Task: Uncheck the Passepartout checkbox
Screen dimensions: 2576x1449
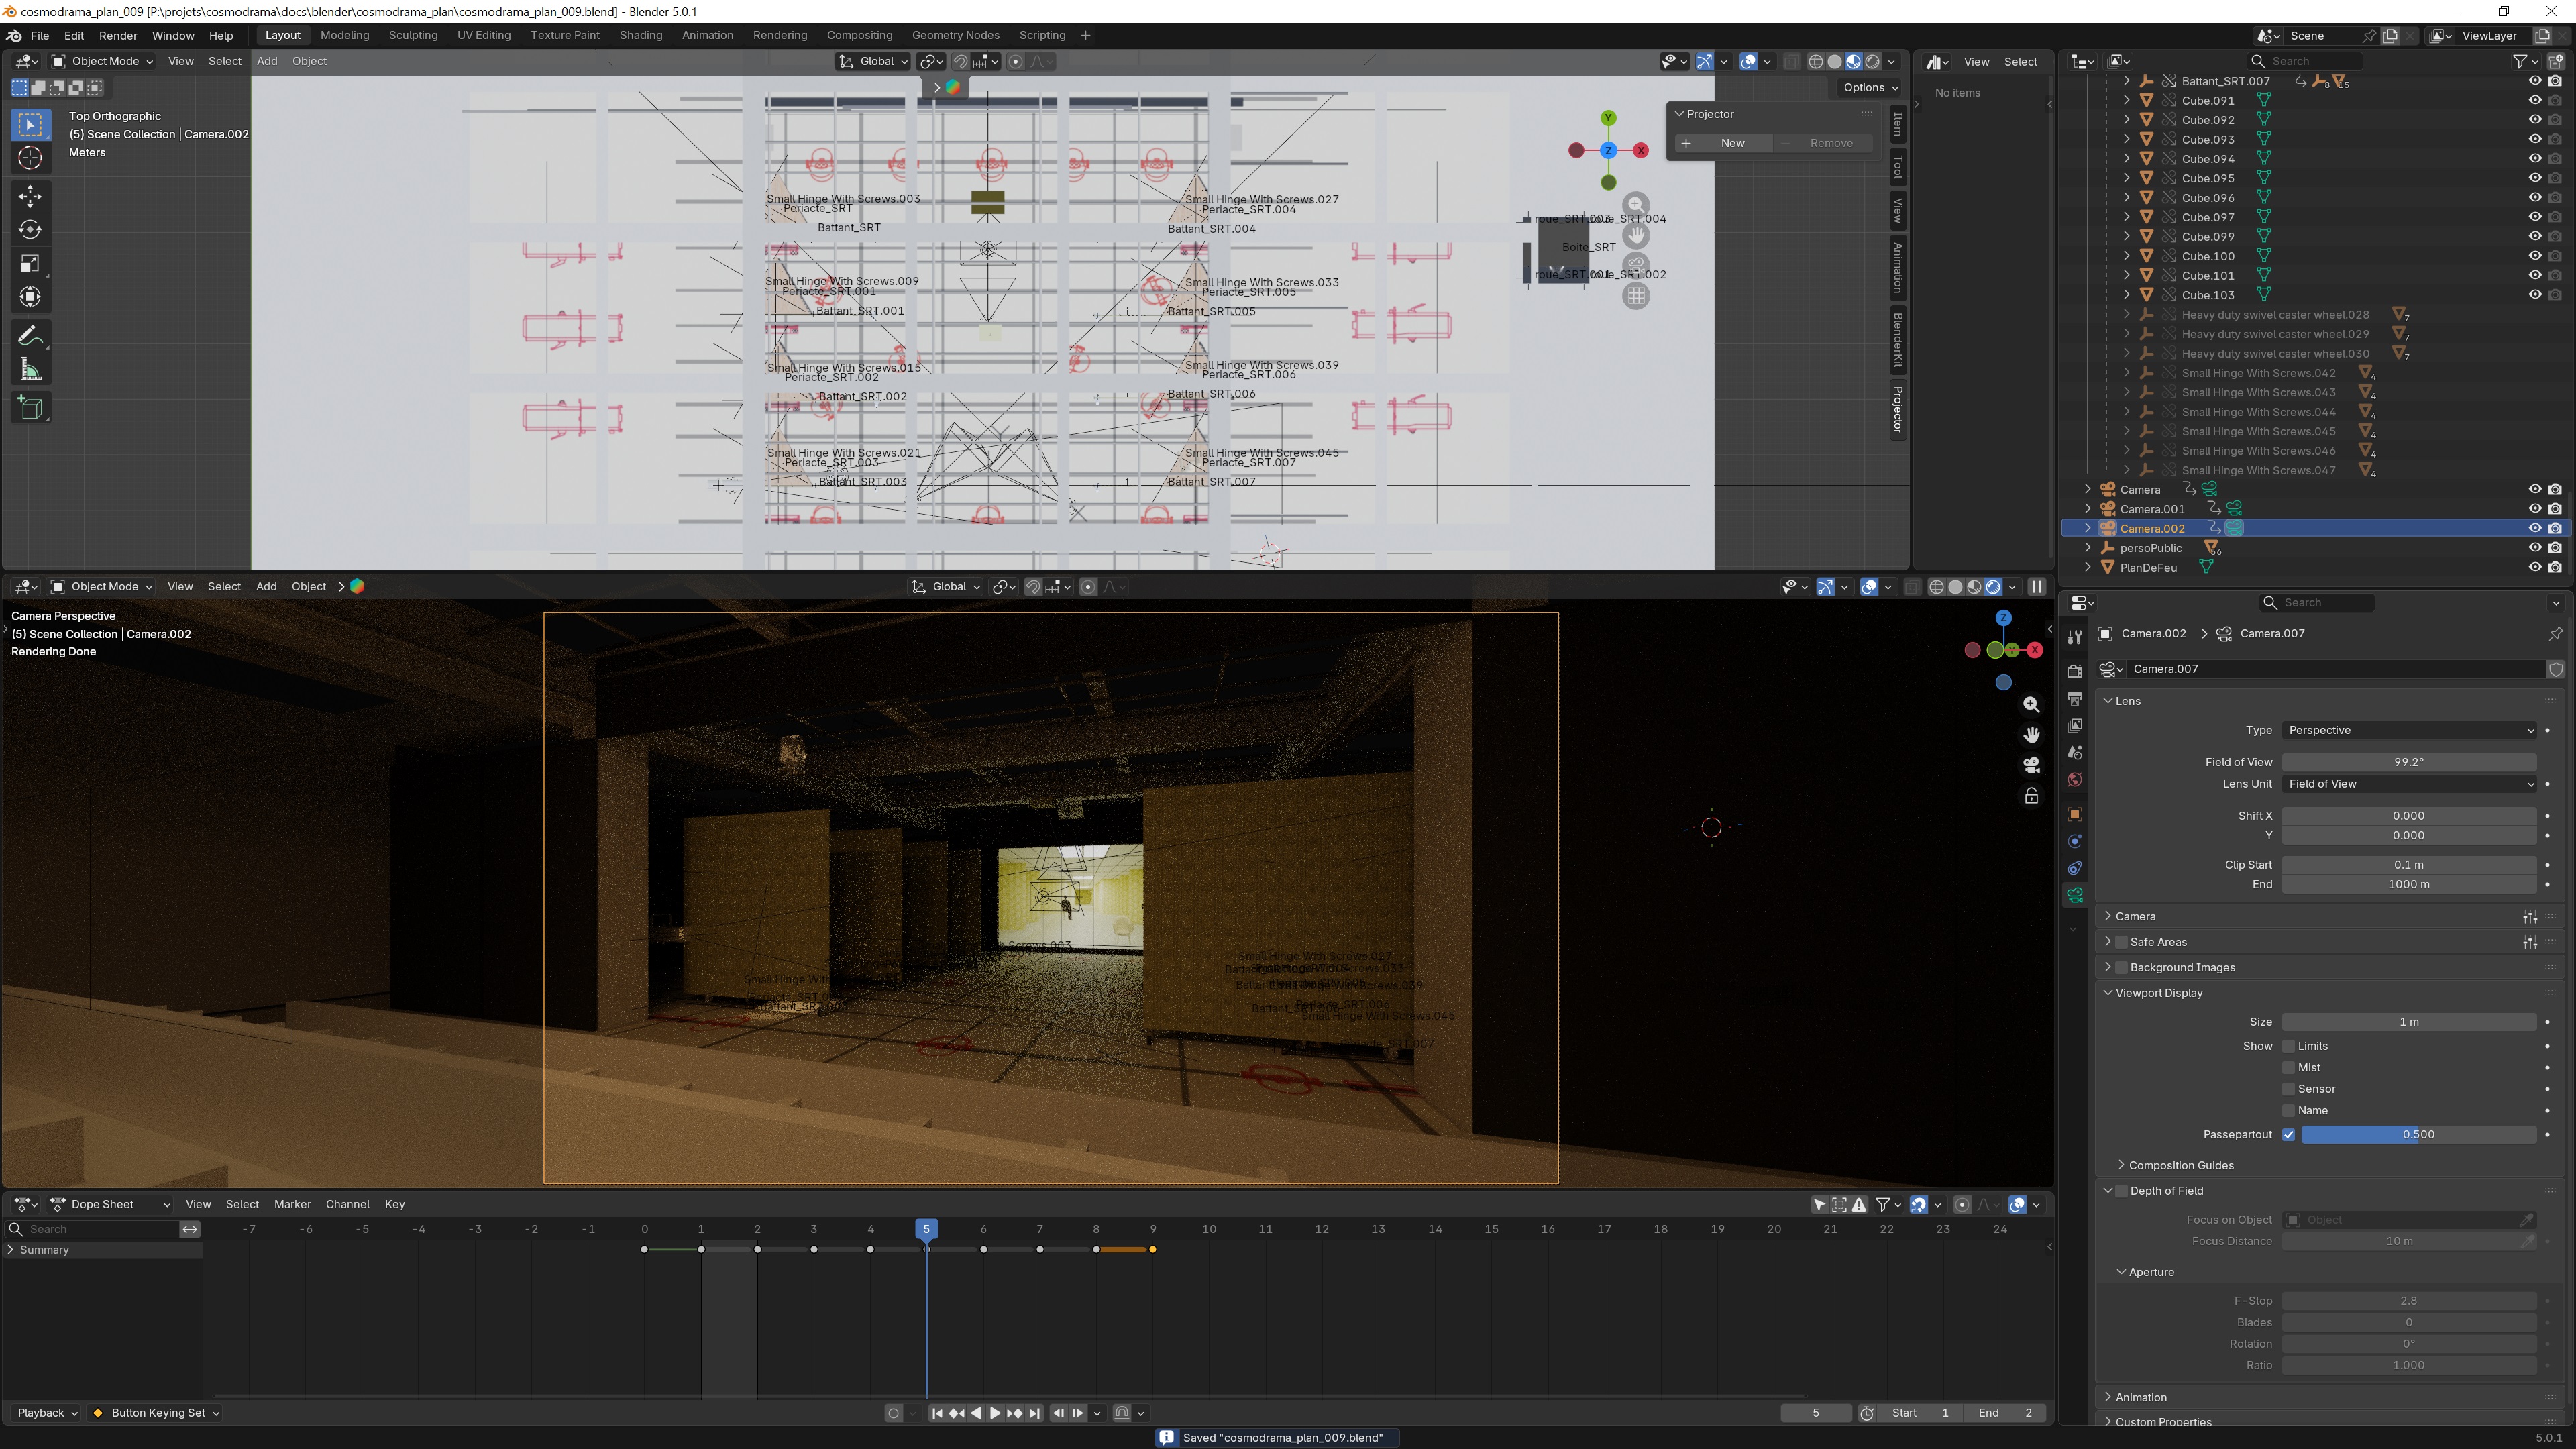Action: point(2288,1135)
